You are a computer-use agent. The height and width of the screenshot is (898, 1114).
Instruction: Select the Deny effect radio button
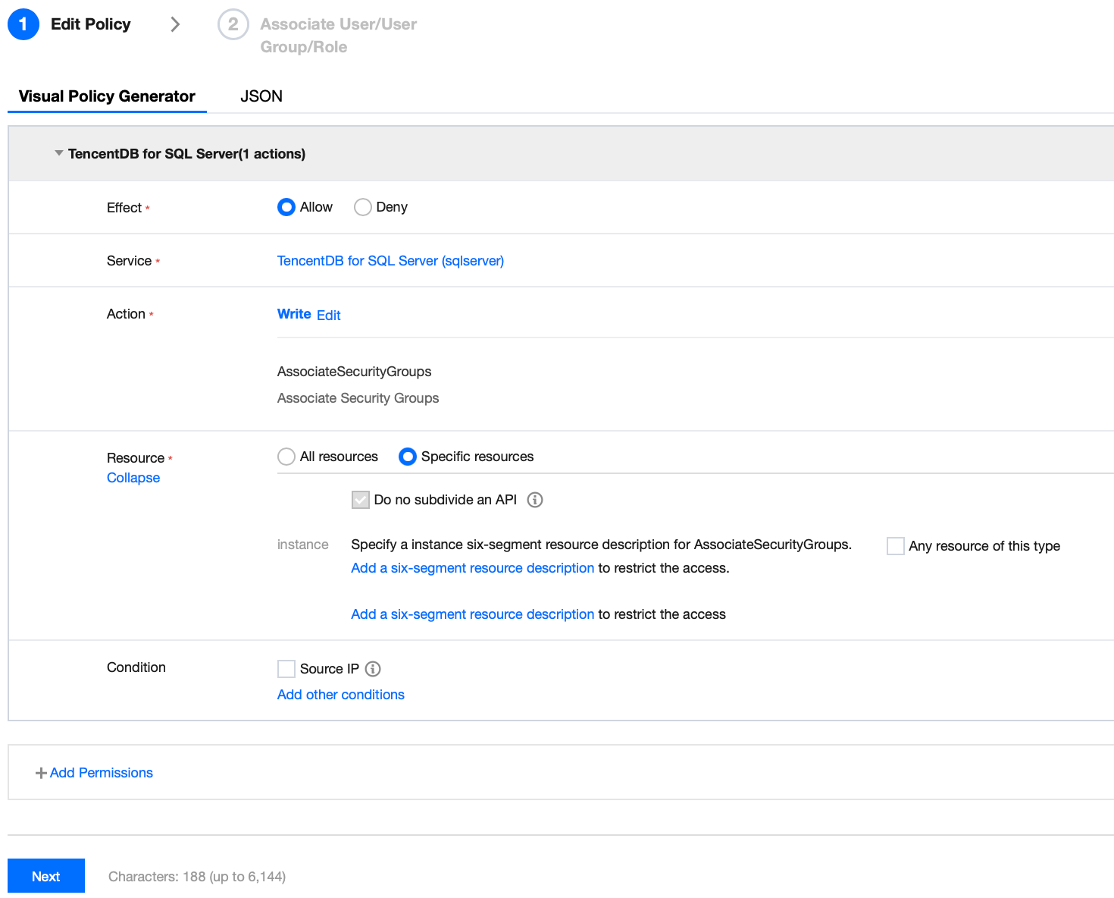(363, 207)
